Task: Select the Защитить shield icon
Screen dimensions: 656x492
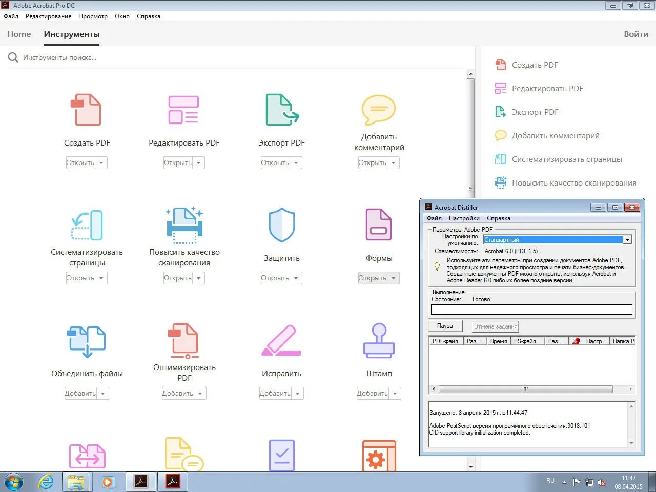Action: pyautogui.click(x=281, y=224)
